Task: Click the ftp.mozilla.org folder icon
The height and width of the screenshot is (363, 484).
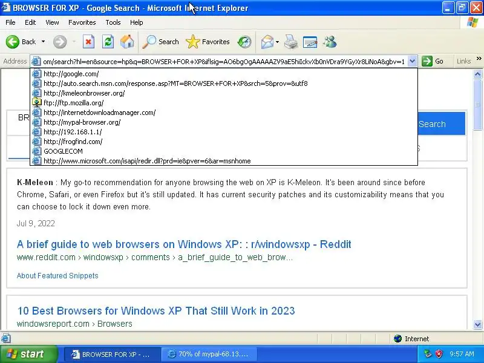Action: click(x=37, y=102)
